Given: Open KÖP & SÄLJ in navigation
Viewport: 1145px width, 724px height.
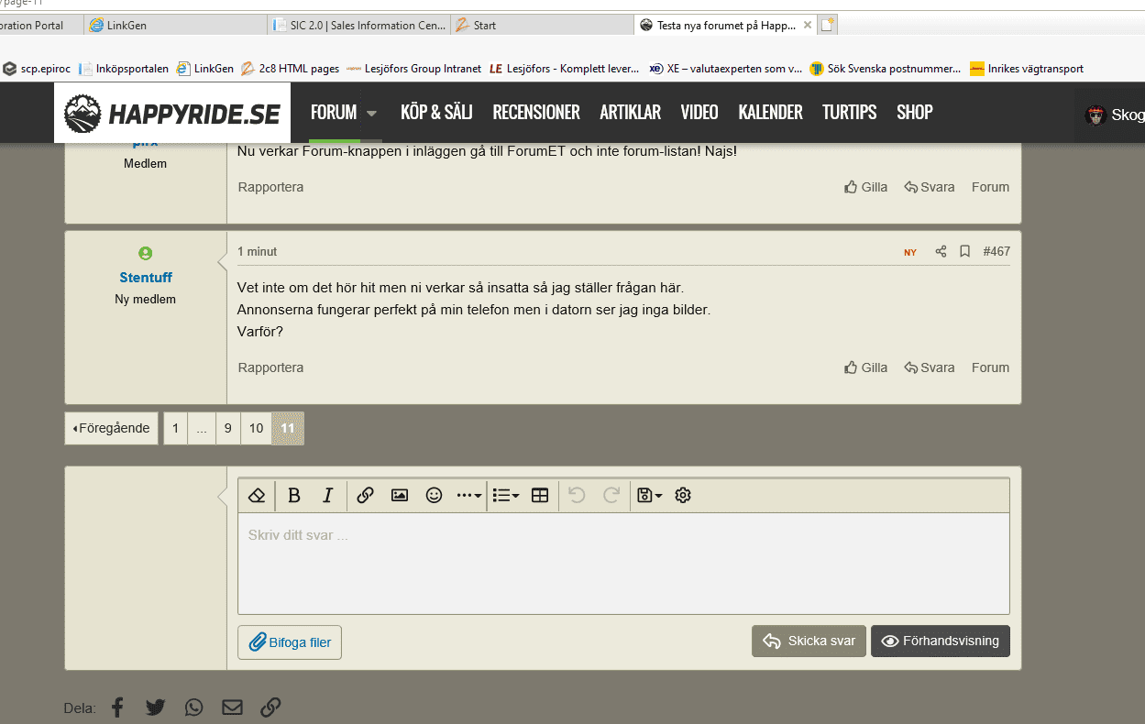Looking at the screenshot, I should (x=436, y=113).
